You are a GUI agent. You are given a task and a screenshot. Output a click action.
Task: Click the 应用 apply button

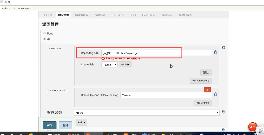coord(65,125)
